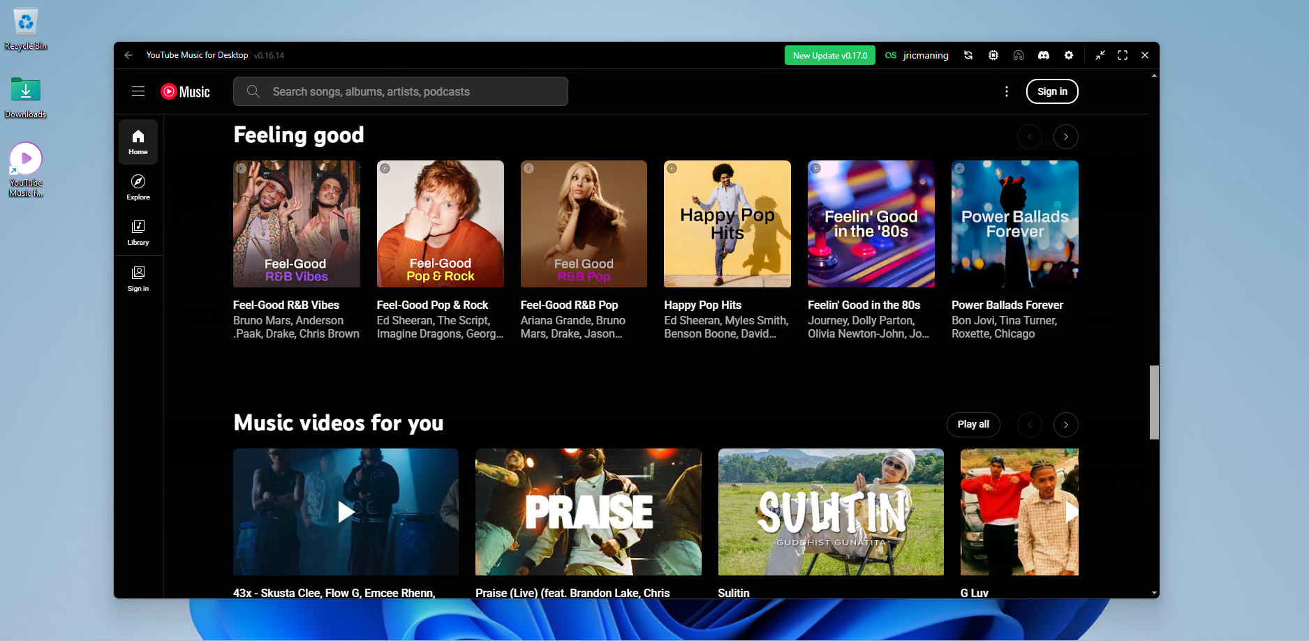
Task: Toggle the hamburger guide menu
Action: [138, 91]
